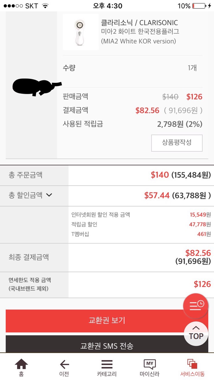Tap the 인터넷회원 할인 적용 금액 line
The height and width of the screenshot is (381, 214).
click(x=141, y=215)
